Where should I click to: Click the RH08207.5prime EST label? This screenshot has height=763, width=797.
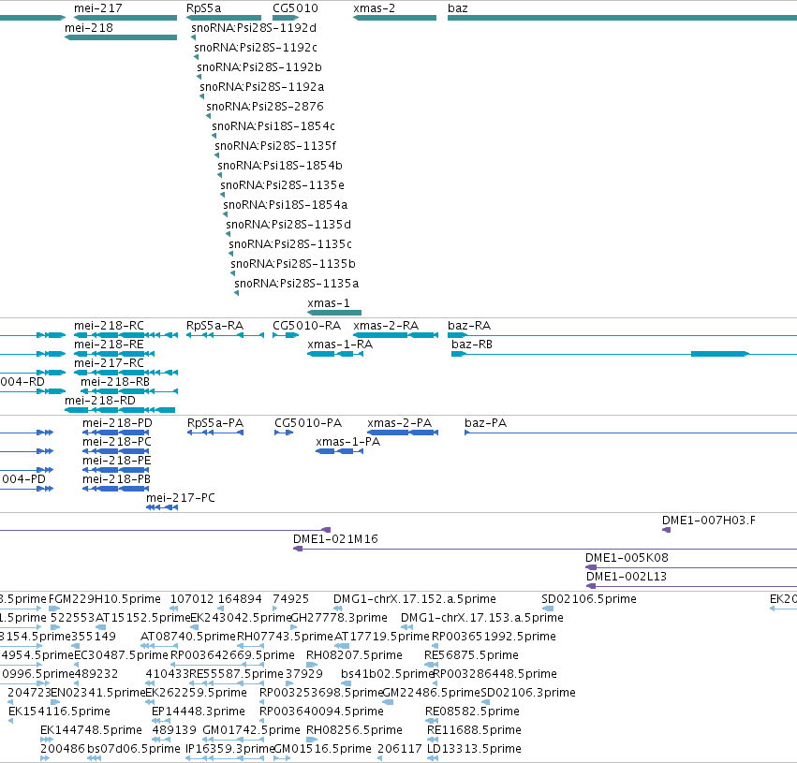click(354, 656)
